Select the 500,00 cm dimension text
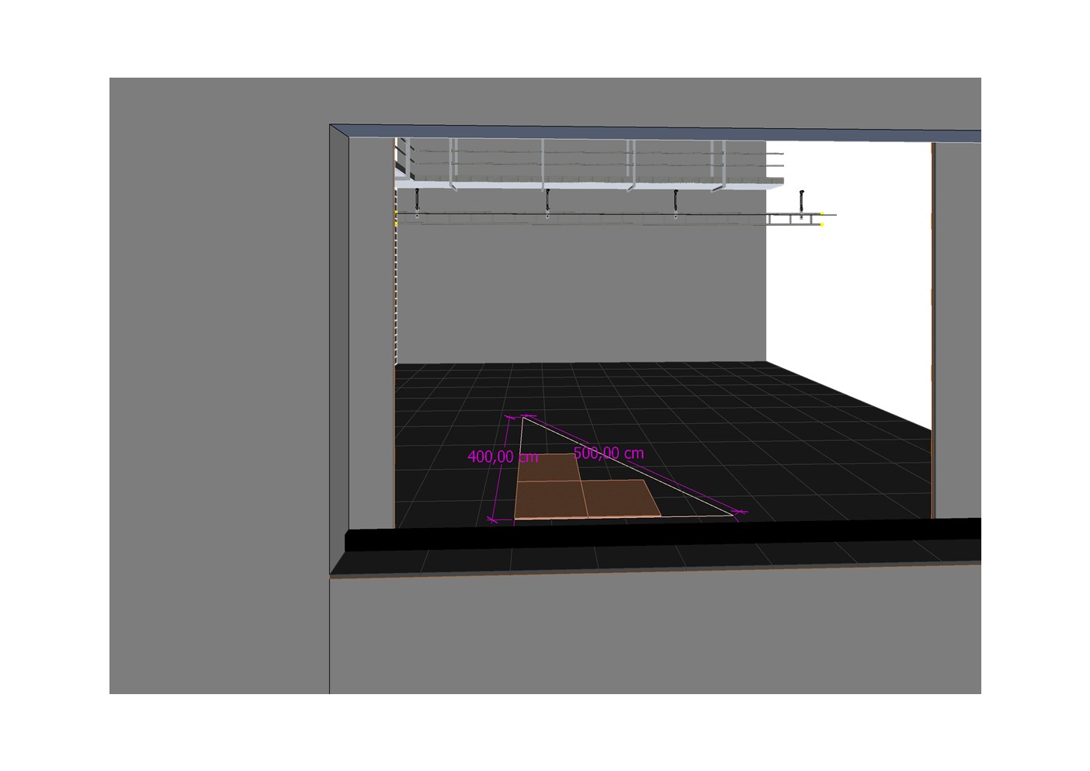 [609, 453]
